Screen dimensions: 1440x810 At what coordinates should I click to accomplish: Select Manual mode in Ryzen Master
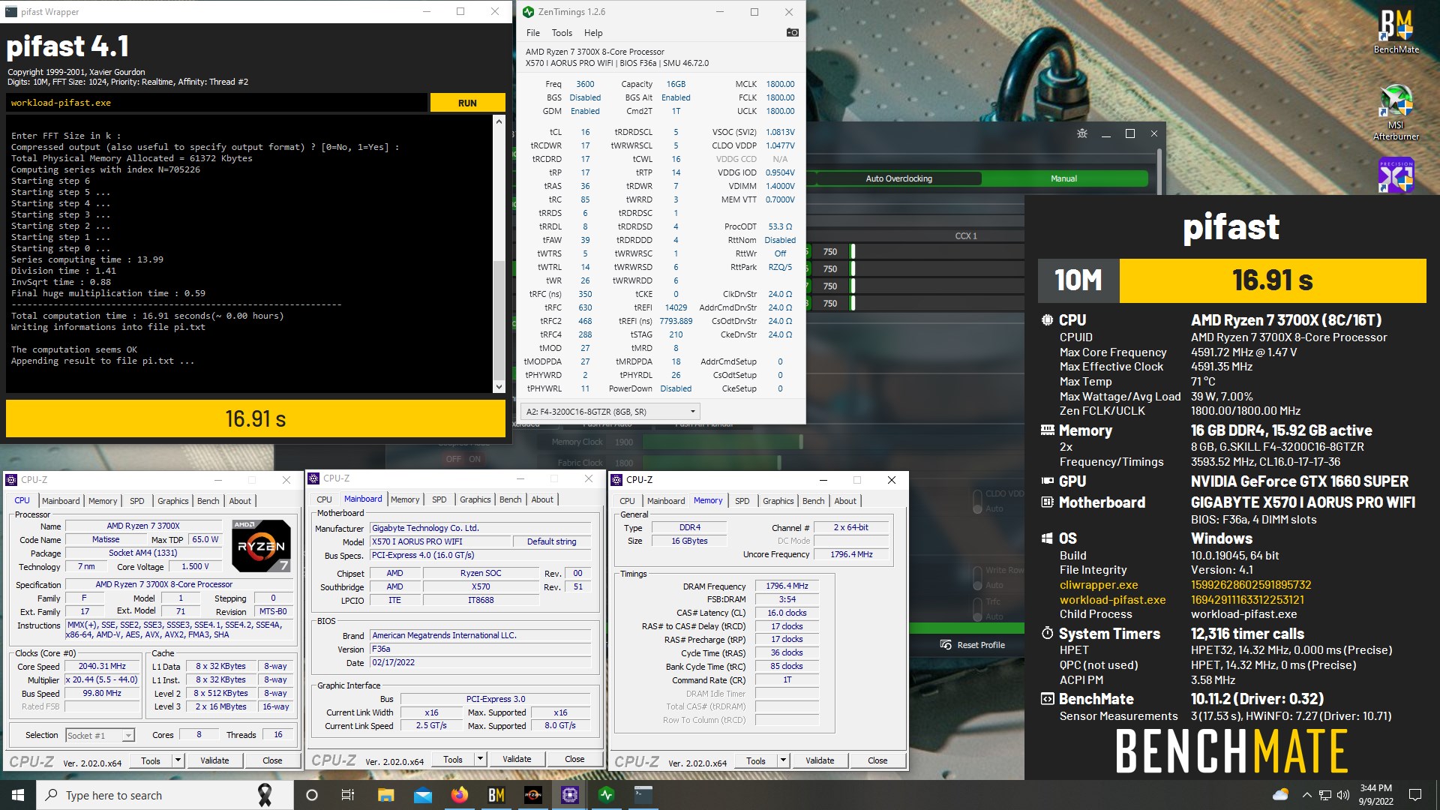tap(1063, 178)
